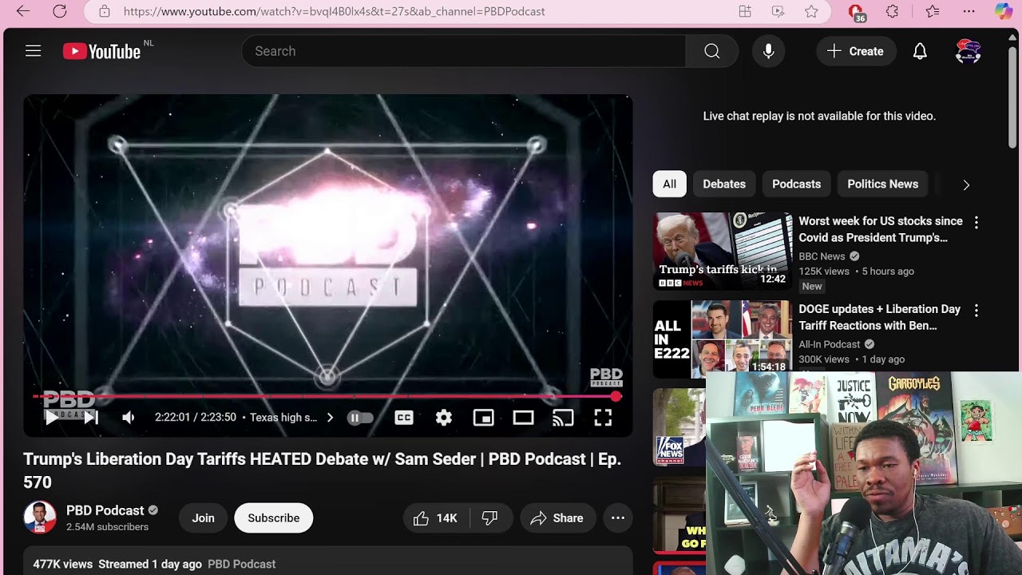Dislike the video

pyautogui.click(x=490, y=518)
